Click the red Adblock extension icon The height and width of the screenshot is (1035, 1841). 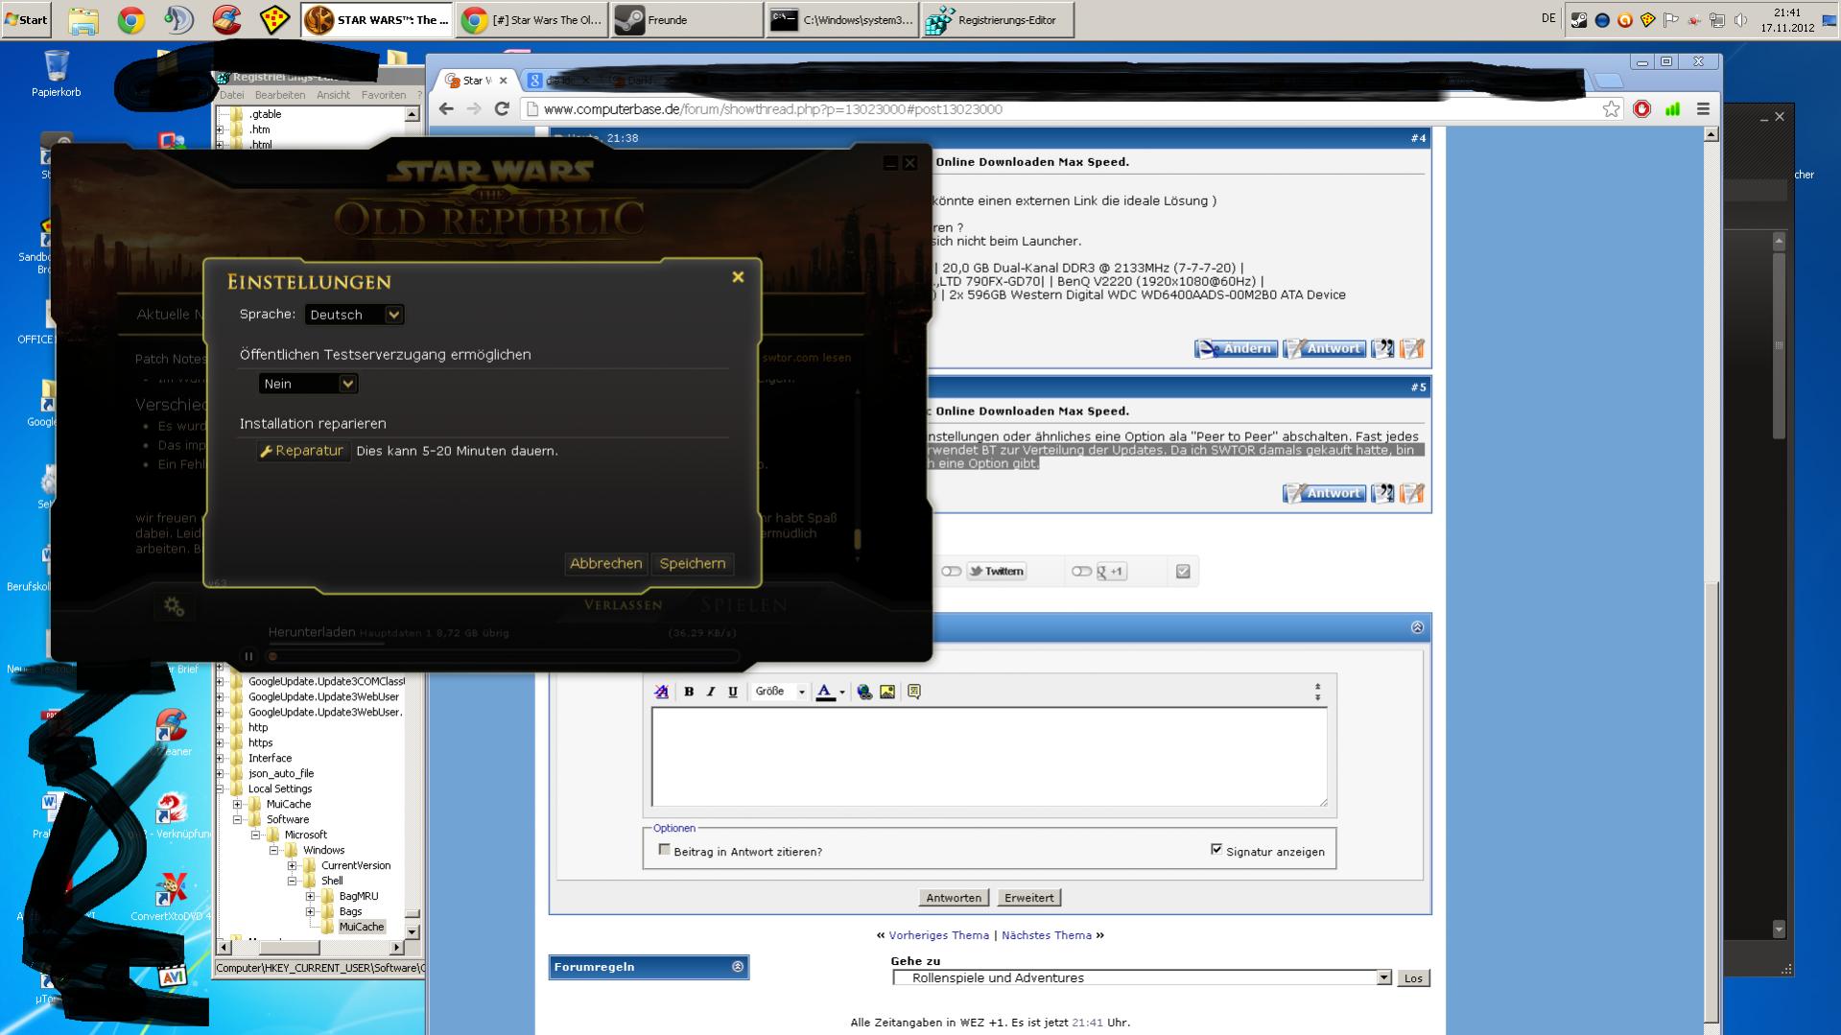(1642, 109)
